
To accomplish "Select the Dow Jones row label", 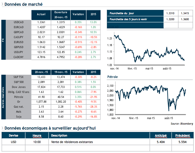I will [18, 87].
